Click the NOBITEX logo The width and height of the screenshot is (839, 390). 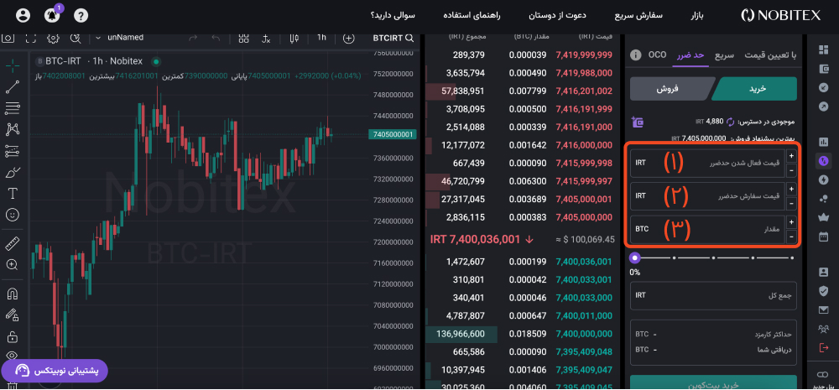pos(780,15)
